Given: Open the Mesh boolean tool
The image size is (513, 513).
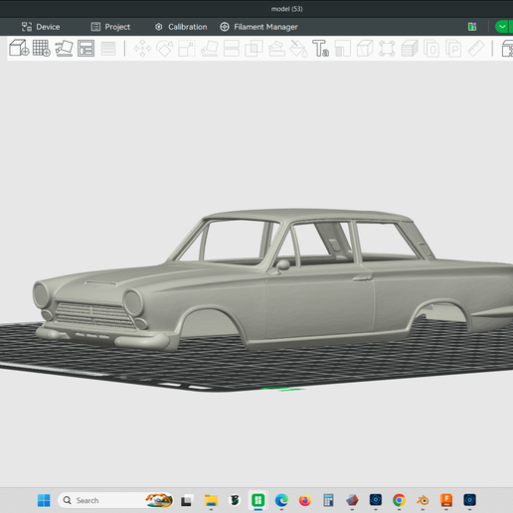Looking at the screenshot, I should (254, 49).
